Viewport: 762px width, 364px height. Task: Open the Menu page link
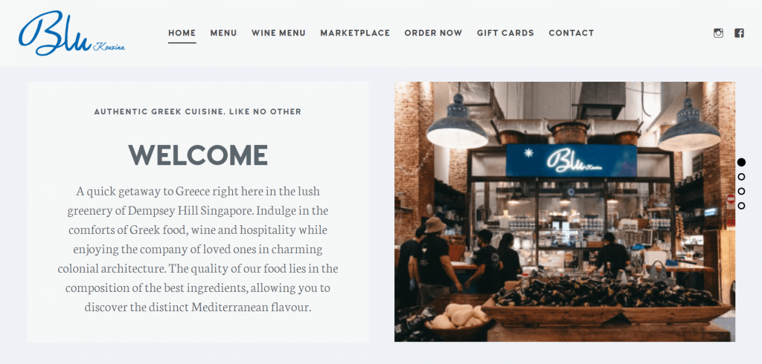coord(223,33)
